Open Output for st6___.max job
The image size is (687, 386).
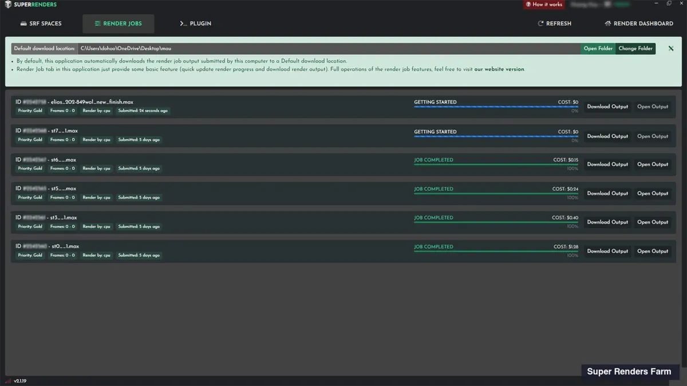[653, 164]
